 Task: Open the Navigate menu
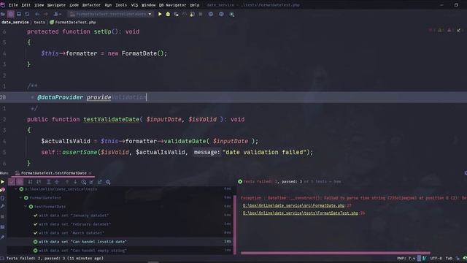[56, 5]
